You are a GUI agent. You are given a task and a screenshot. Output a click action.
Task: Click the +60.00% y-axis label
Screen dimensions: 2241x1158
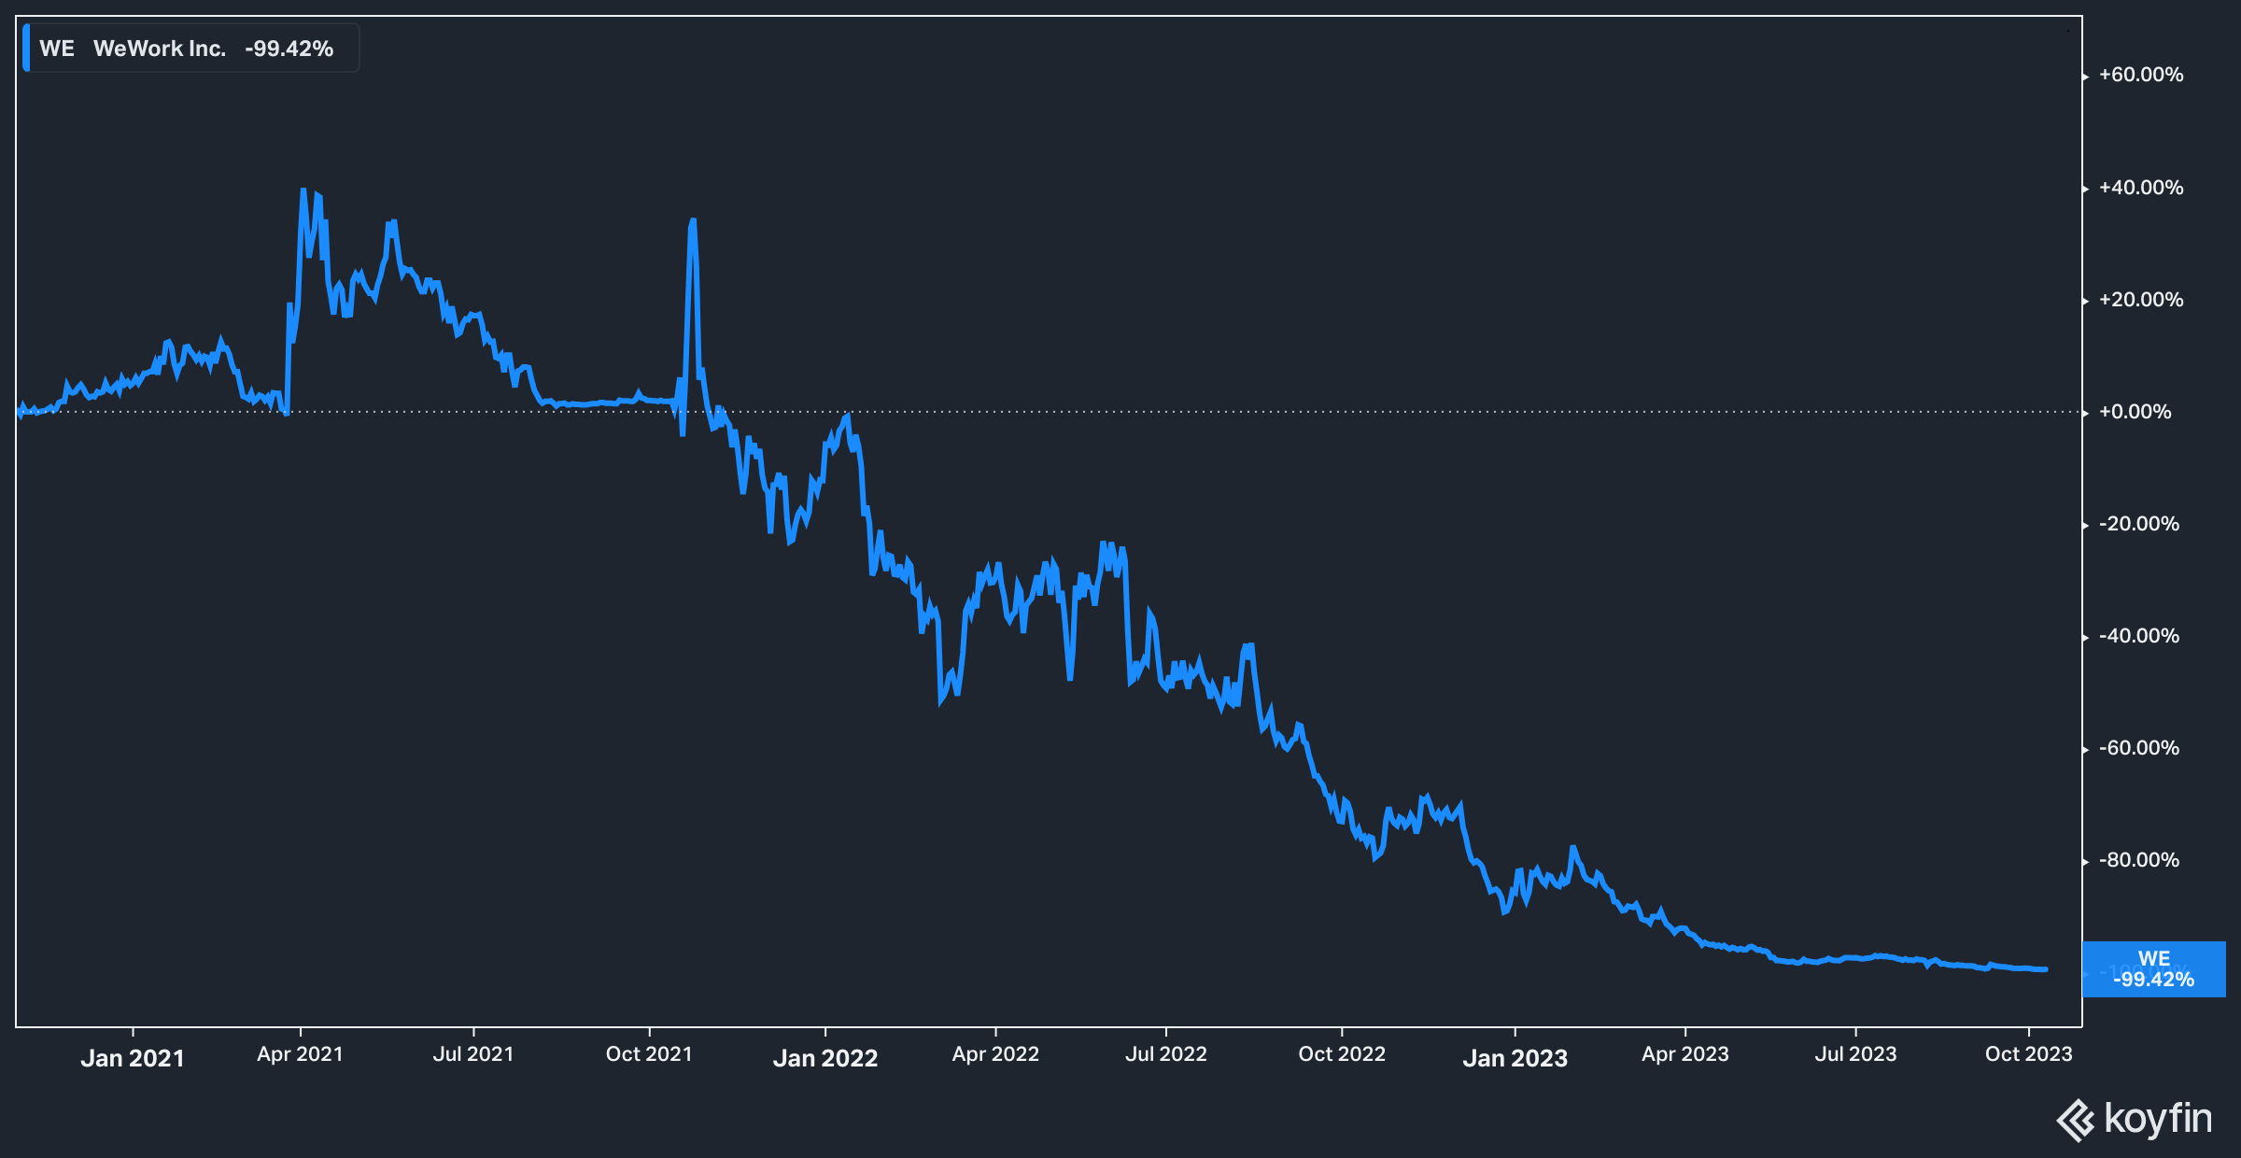pos(2141,75)
